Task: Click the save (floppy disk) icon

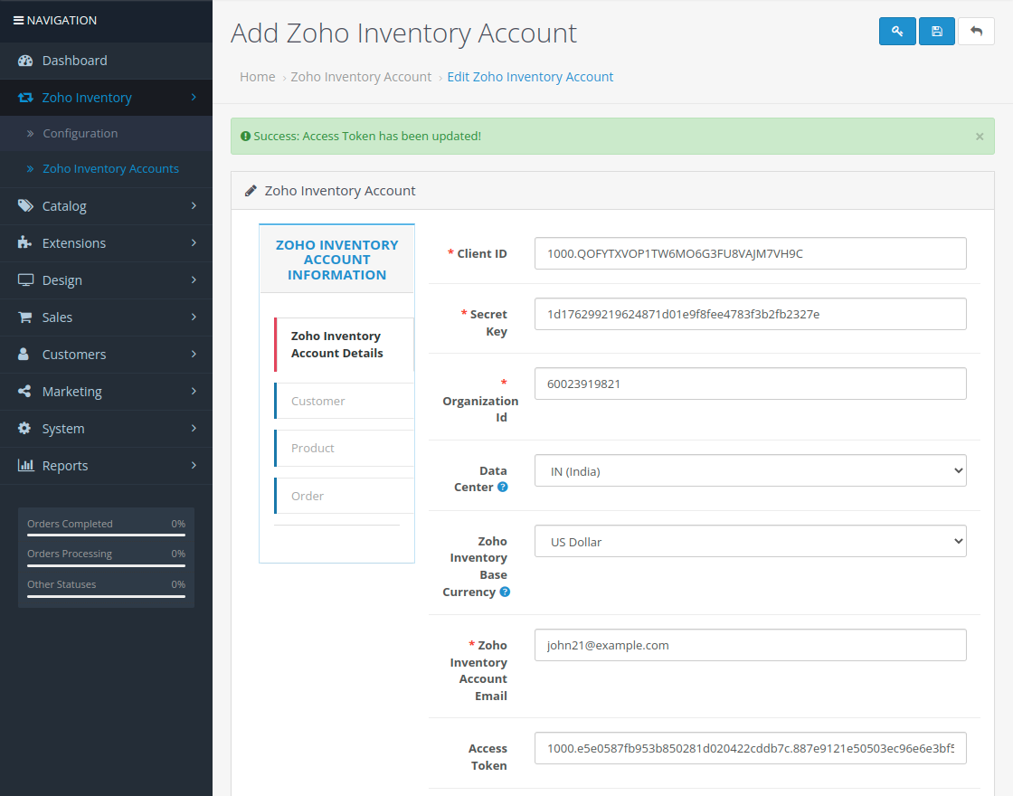Action: point(936,31)
